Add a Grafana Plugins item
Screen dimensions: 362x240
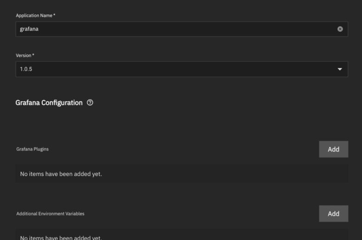[334, 149]
